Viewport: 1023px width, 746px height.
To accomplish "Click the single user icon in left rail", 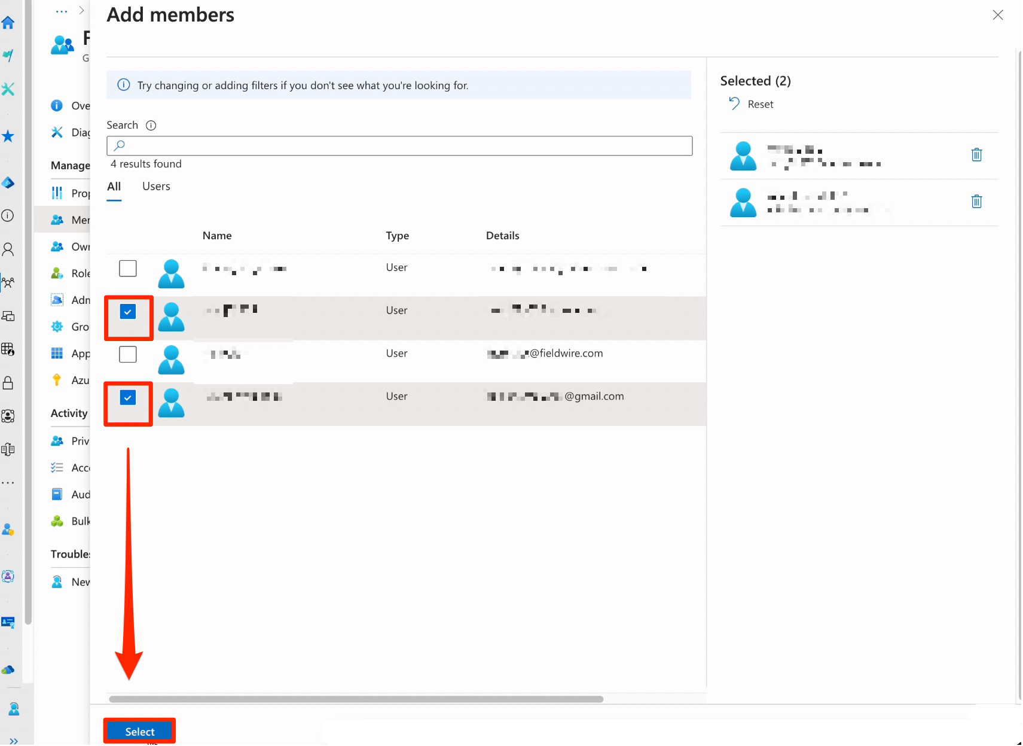I will [x=8, y=249].
